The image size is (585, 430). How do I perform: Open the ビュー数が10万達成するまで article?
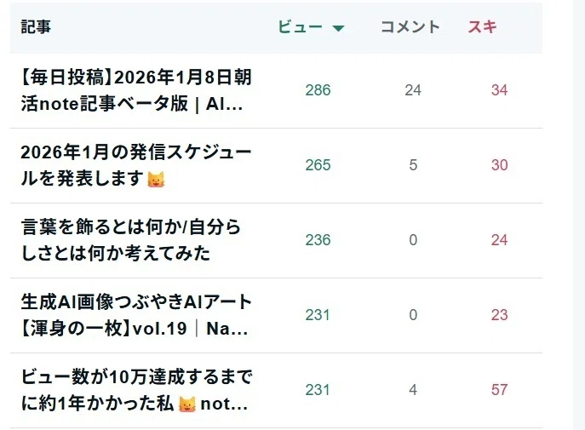136,390
